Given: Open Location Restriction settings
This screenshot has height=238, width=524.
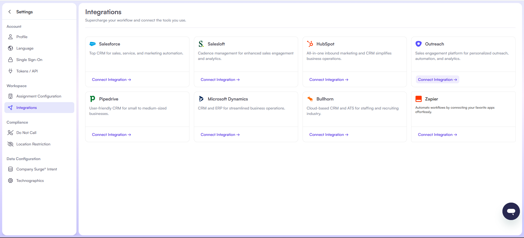Looking at the screenshot, I should tap(33, 144).
